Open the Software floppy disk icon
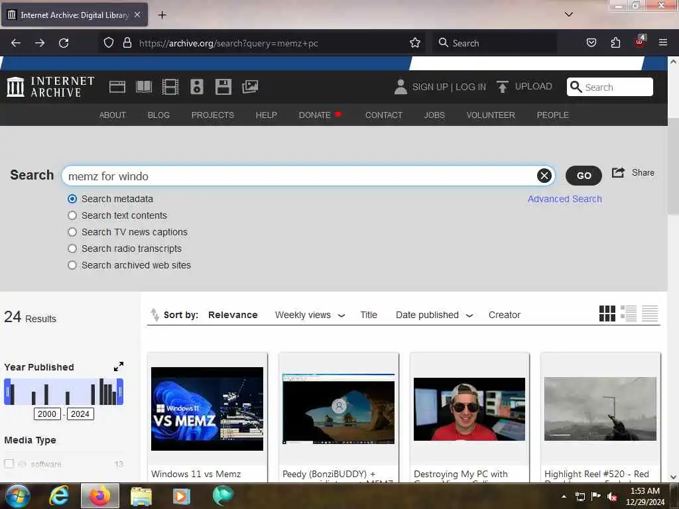Viewport: 679px width, 509px height. [x=223, y=87]
